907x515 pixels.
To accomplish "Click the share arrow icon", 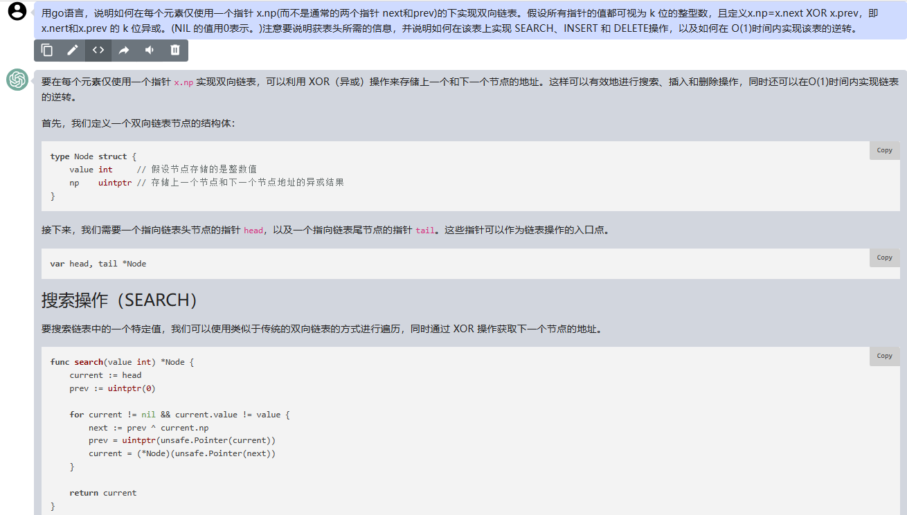I will click(x=124, y=50).
